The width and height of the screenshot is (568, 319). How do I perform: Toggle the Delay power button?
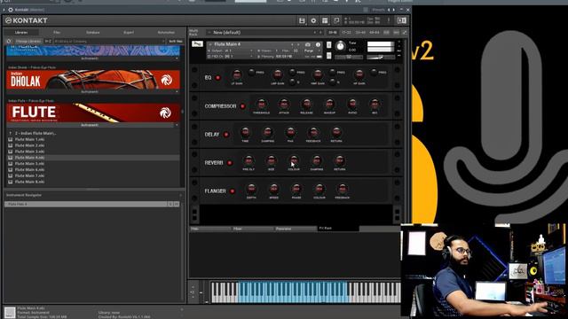[226, 135]
